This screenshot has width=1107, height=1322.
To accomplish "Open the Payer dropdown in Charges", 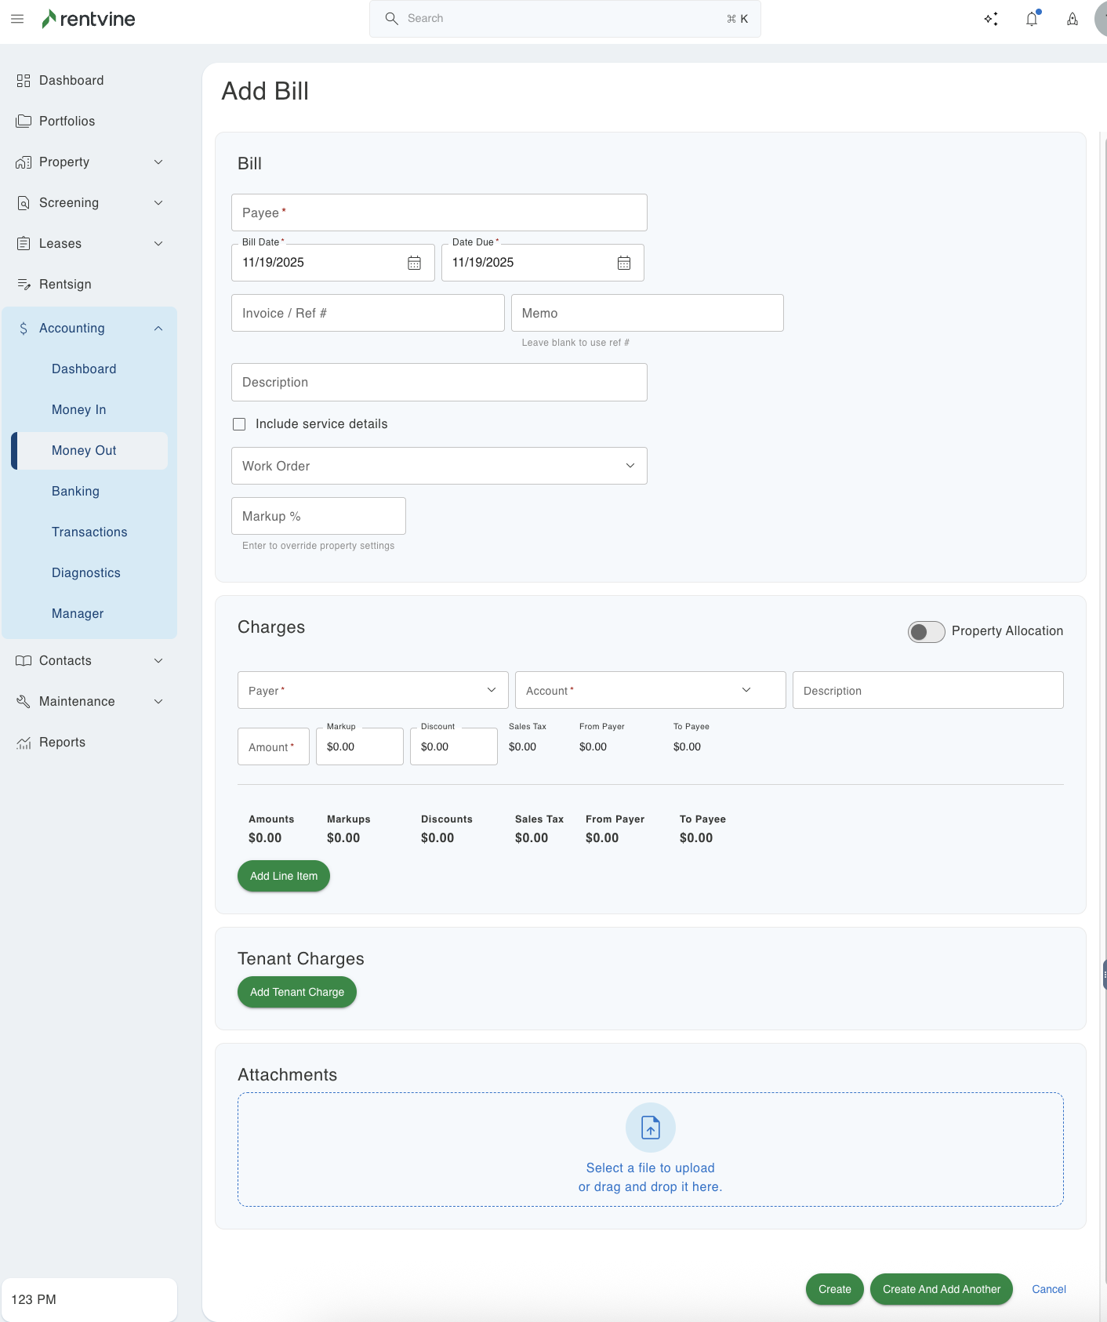I will point(372,690).
